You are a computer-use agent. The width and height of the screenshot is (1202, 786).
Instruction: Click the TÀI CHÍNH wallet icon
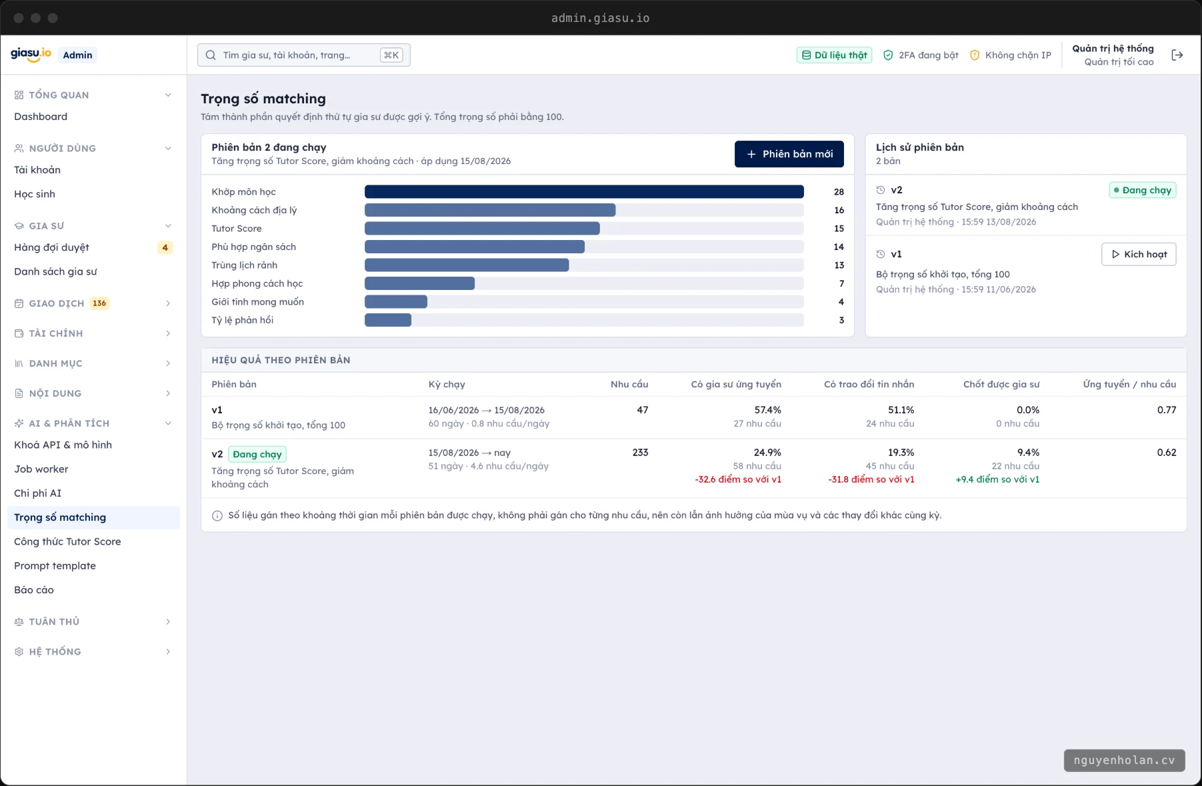pyautogui.click(x=19, y=333)
